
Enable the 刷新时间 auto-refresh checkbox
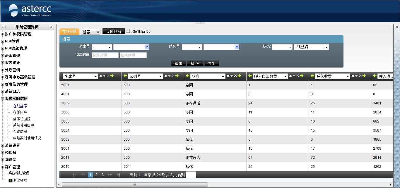[128, 31]
